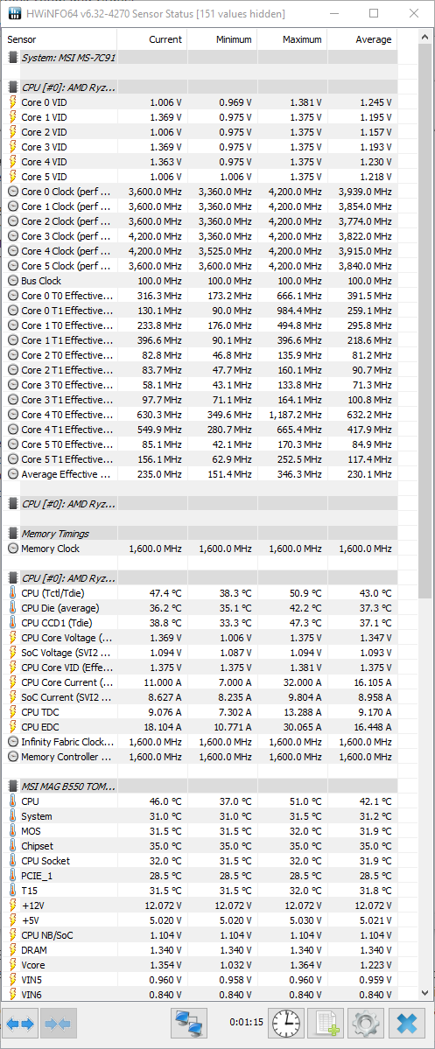Viewport: 435px width, 1049px height.
Task: Open the network remote monitoring icon
Action: 189,1022
